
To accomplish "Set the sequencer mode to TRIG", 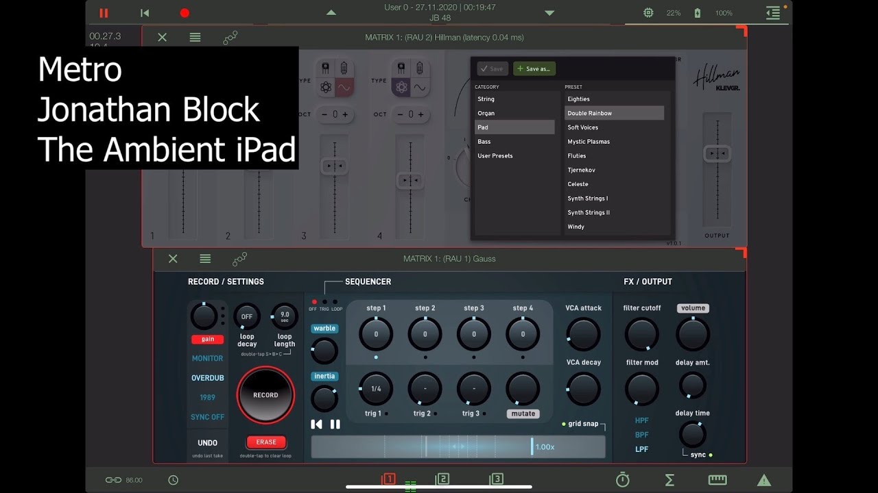I will click(324, 302).
